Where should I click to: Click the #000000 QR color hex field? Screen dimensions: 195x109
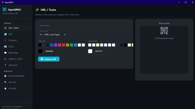coord(53,51)
